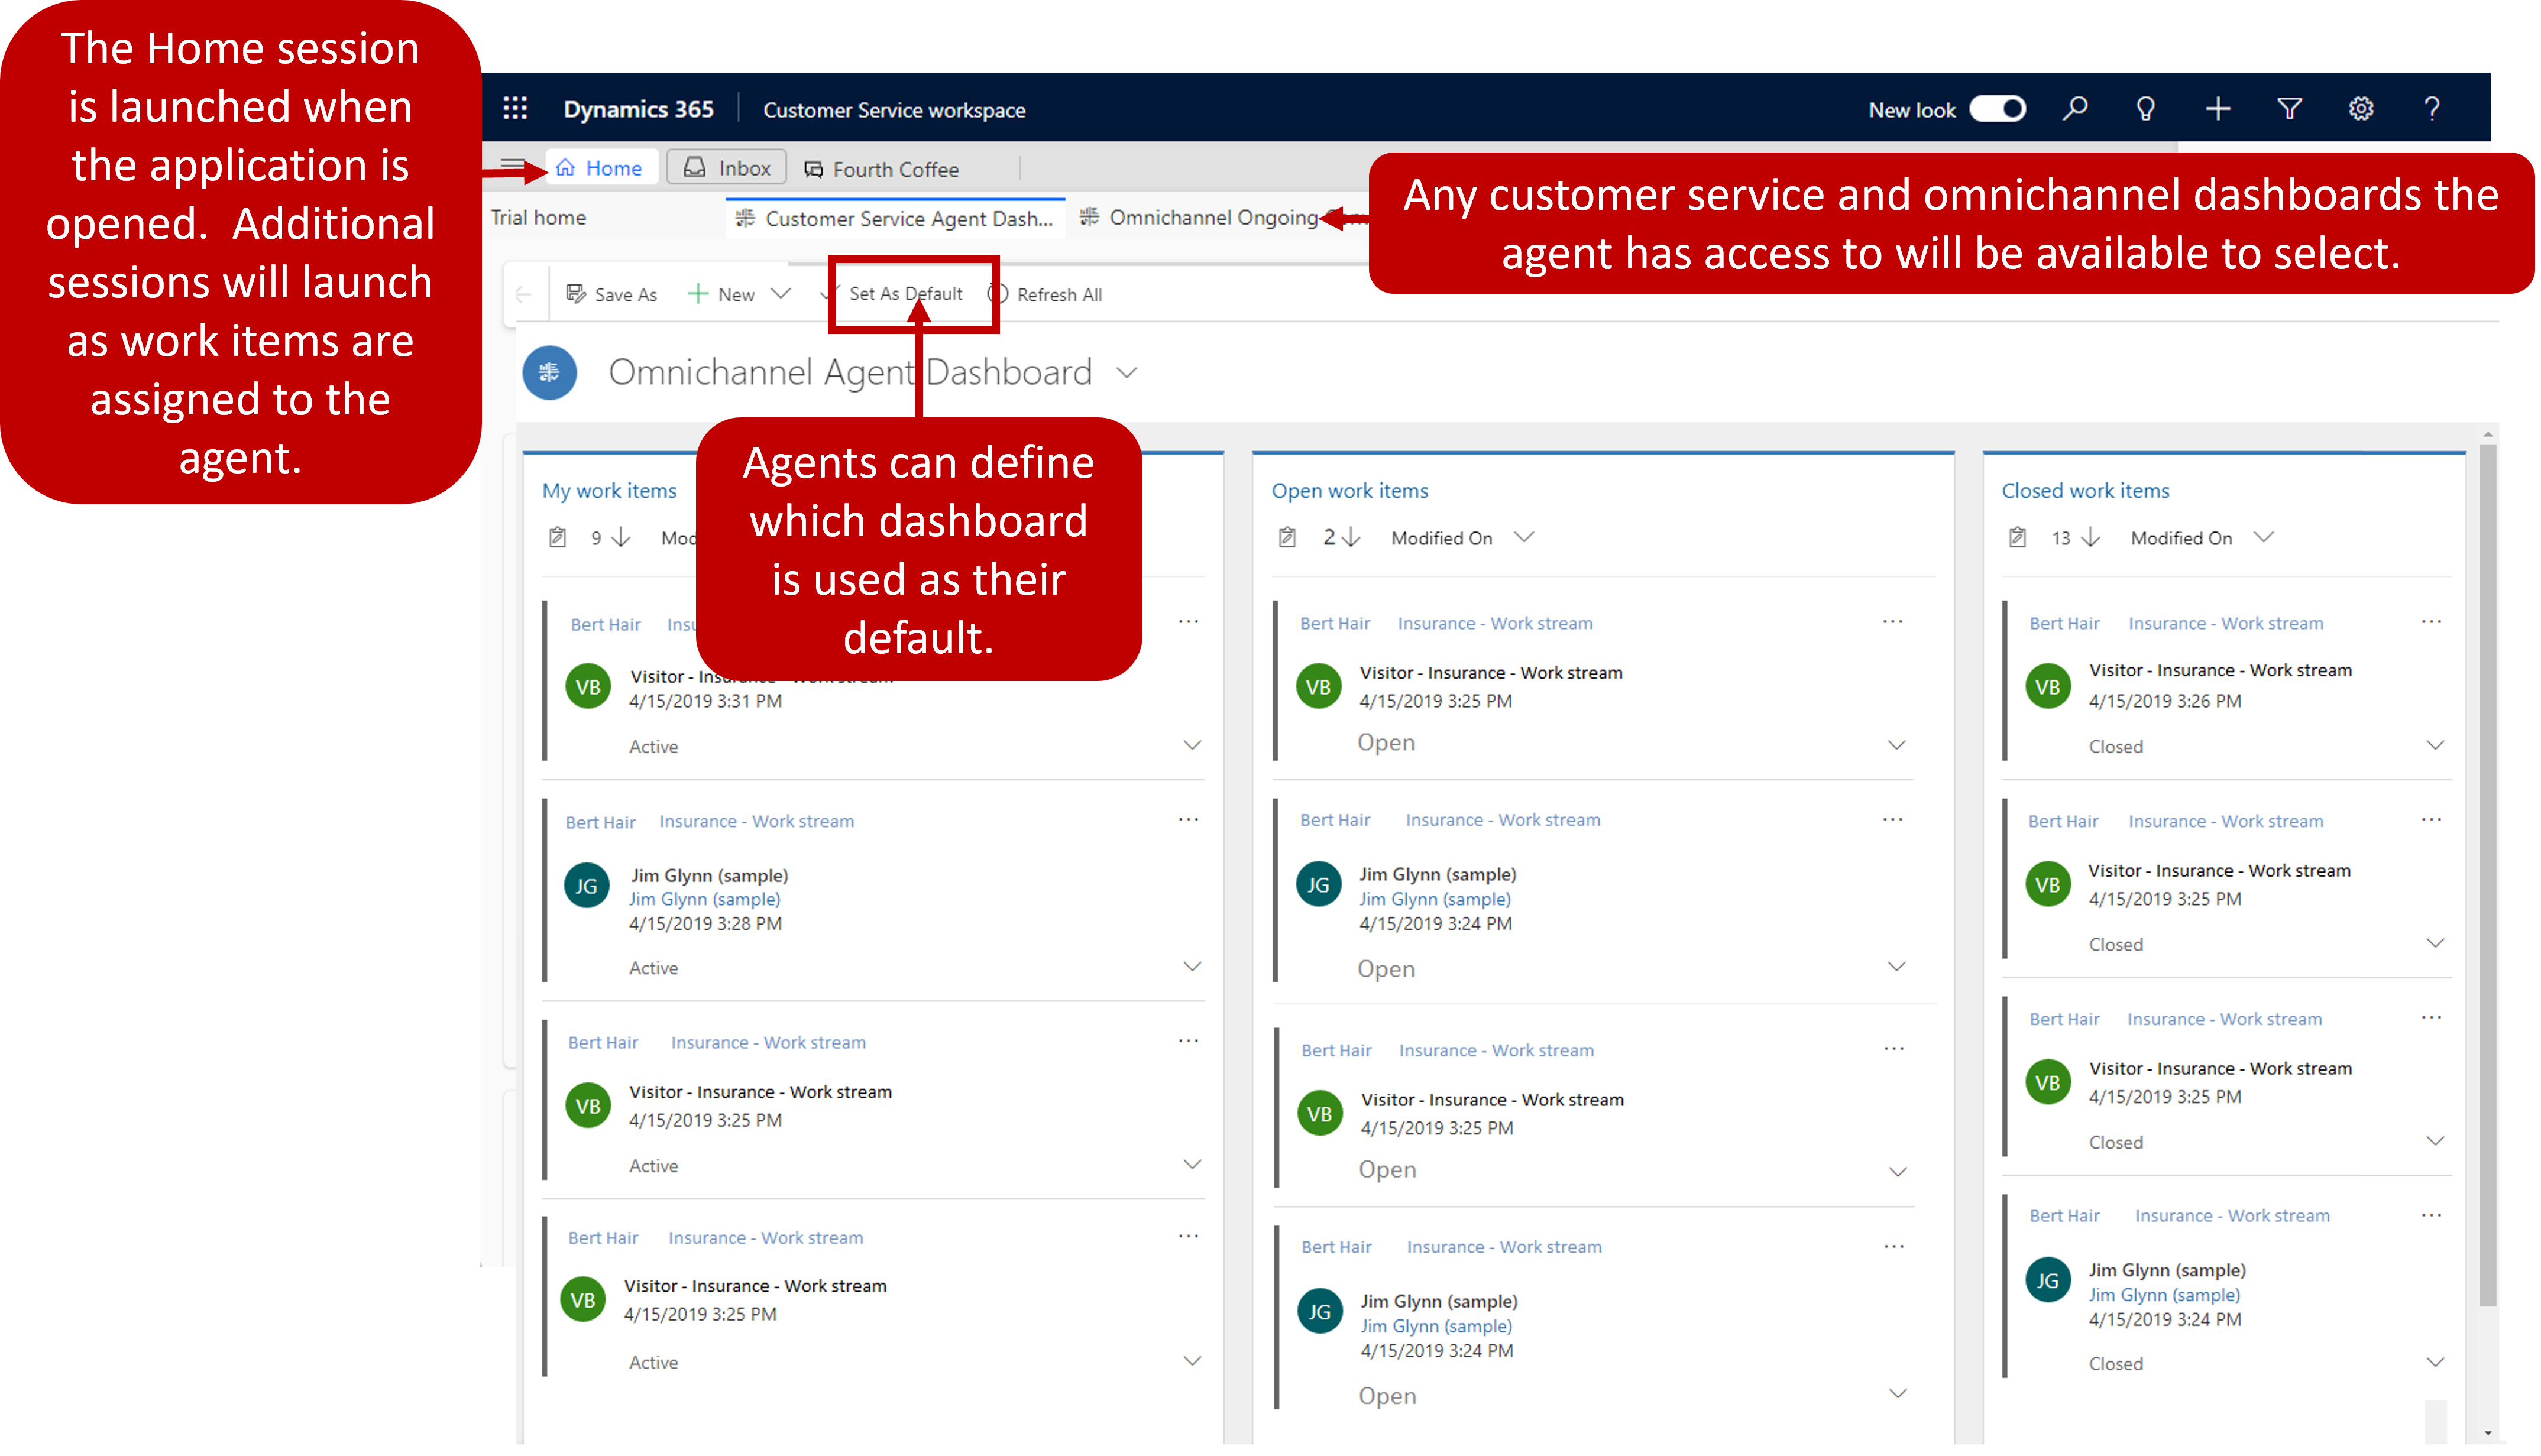This screenshot has height=1456, width=2541.
Task: Click the New button
Action: click(721, 294)
